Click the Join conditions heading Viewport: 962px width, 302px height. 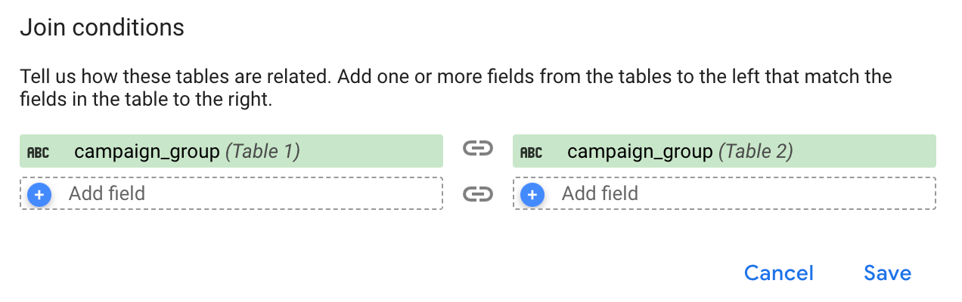click(x=102, y=28)
